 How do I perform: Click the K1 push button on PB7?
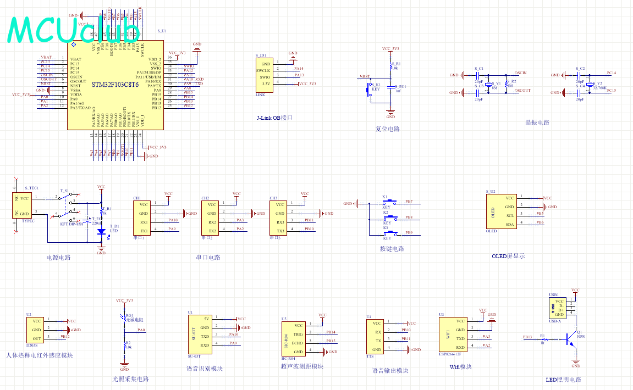(386, 204)
